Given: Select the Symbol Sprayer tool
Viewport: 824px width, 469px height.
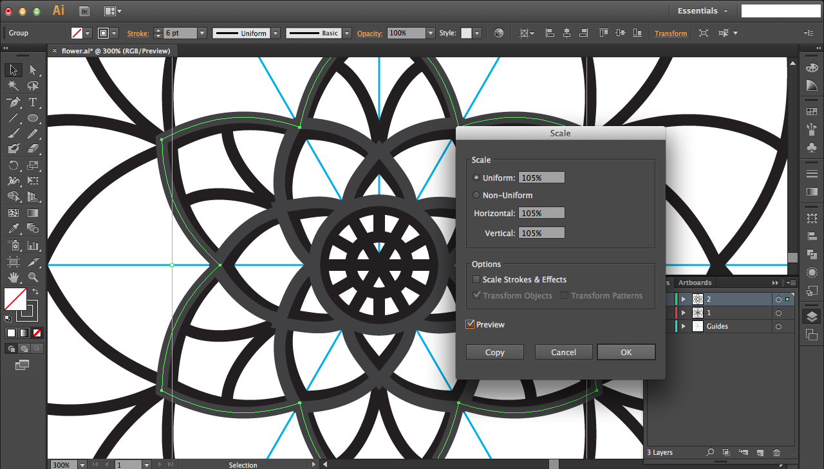Looking at the screenshot, I should [14, 245].
